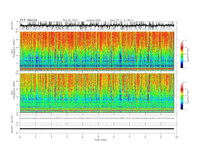199x154 pixels.
Task: Click the "10" tick on the time axis
Action: pos(177,137)
